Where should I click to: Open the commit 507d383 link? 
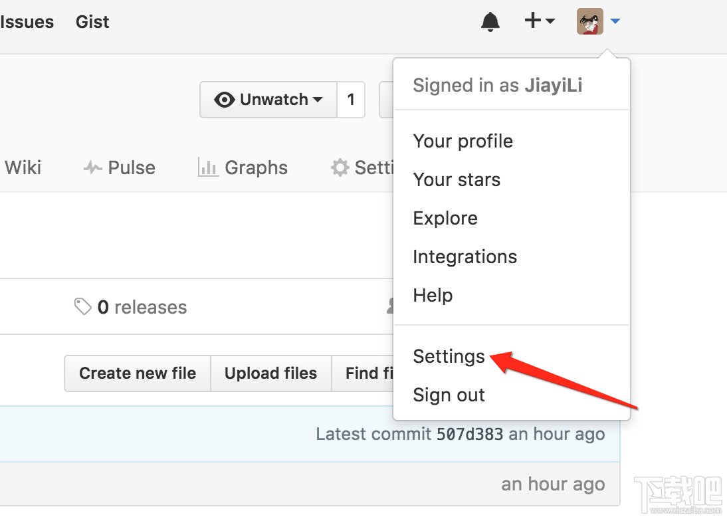[470, 434]
